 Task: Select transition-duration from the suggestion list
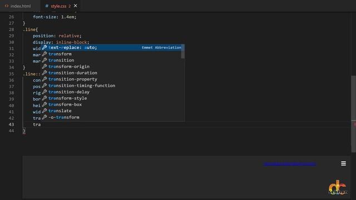(112, 73)
